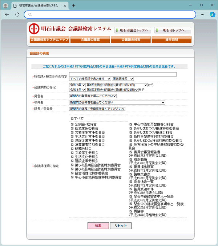
Task: Open 発言者 speaker dropdown
Action: [x=93, y=96]
